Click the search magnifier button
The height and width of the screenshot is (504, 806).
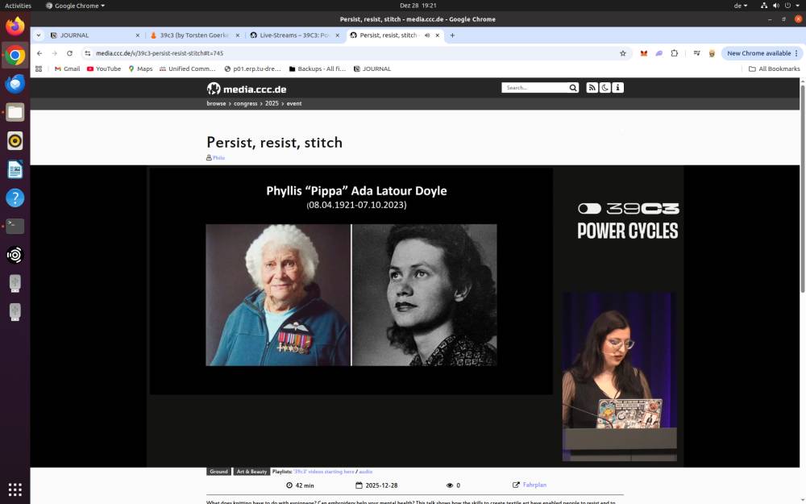coord(573,88)
